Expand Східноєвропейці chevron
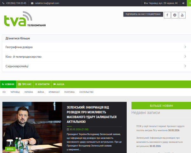This screenshot has width=191, height=153. click(x=185, y=66)
